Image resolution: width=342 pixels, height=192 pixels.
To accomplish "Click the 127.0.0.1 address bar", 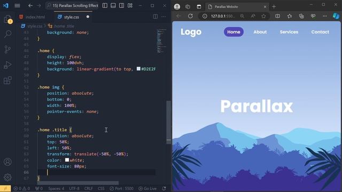I will click(223, 16).
